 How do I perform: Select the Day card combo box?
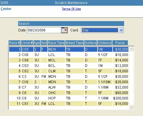tap(102, 30)
